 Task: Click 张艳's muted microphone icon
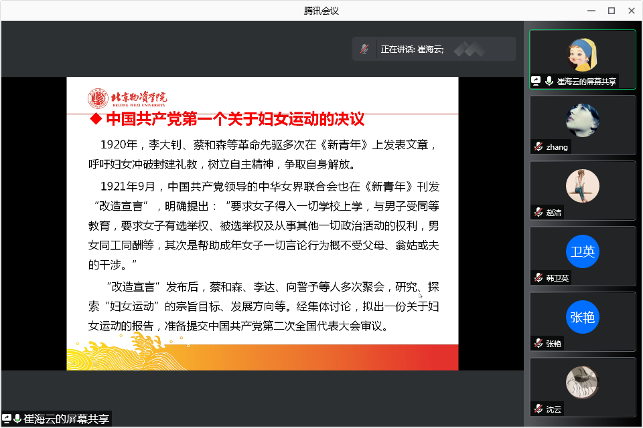(539, 343)
